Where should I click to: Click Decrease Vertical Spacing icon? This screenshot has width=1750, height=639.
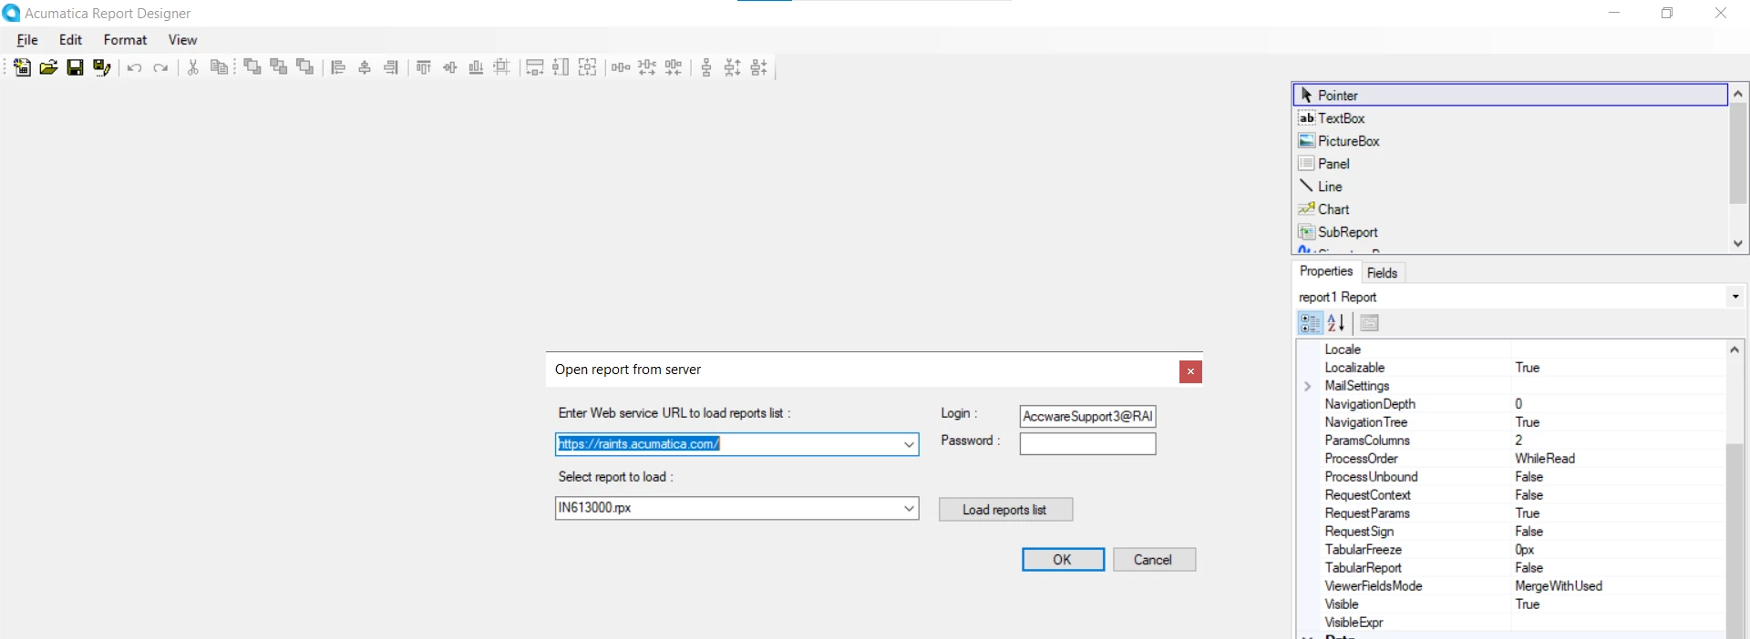click(x=759, y=67)
